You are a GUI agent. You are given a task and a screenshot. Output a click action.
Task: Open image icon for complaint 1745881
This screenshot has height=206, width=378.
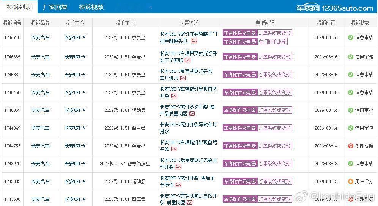(x=183, y=78)
